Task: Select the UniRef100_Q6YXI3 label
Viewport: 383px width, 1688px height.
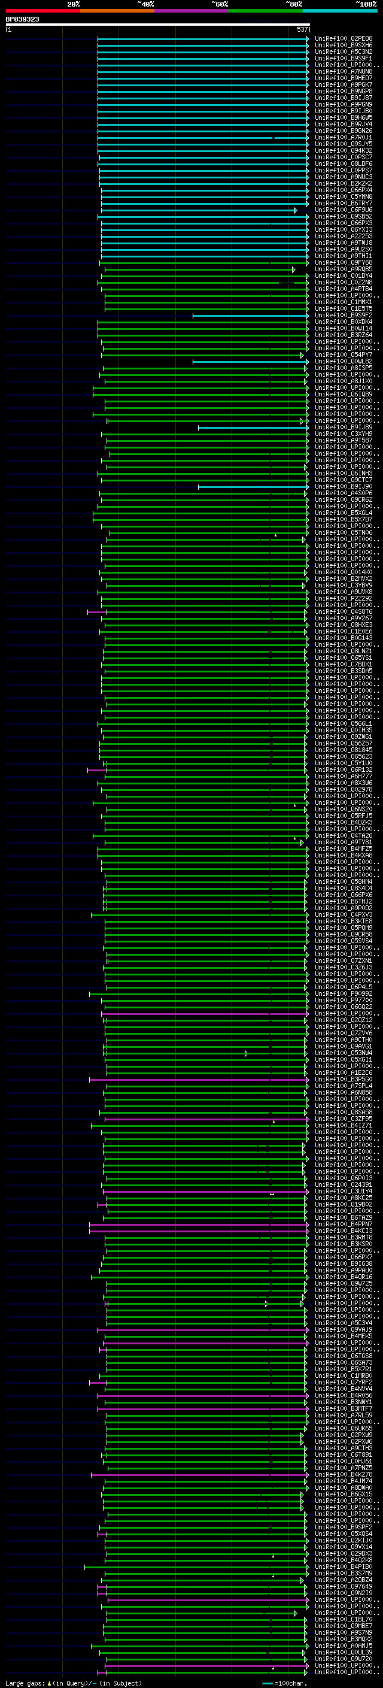Action: (344, 229)
